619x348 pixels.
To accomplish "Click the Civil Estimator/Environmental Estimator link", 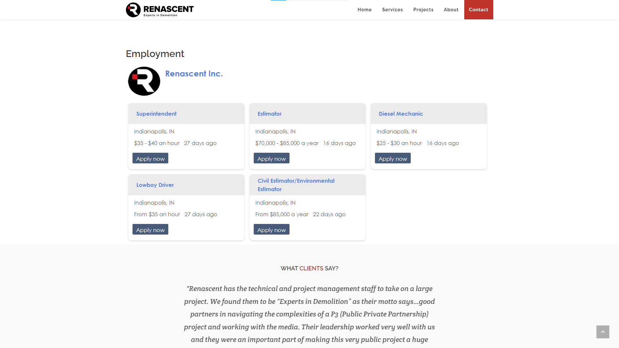I will [x=296, y=184].
